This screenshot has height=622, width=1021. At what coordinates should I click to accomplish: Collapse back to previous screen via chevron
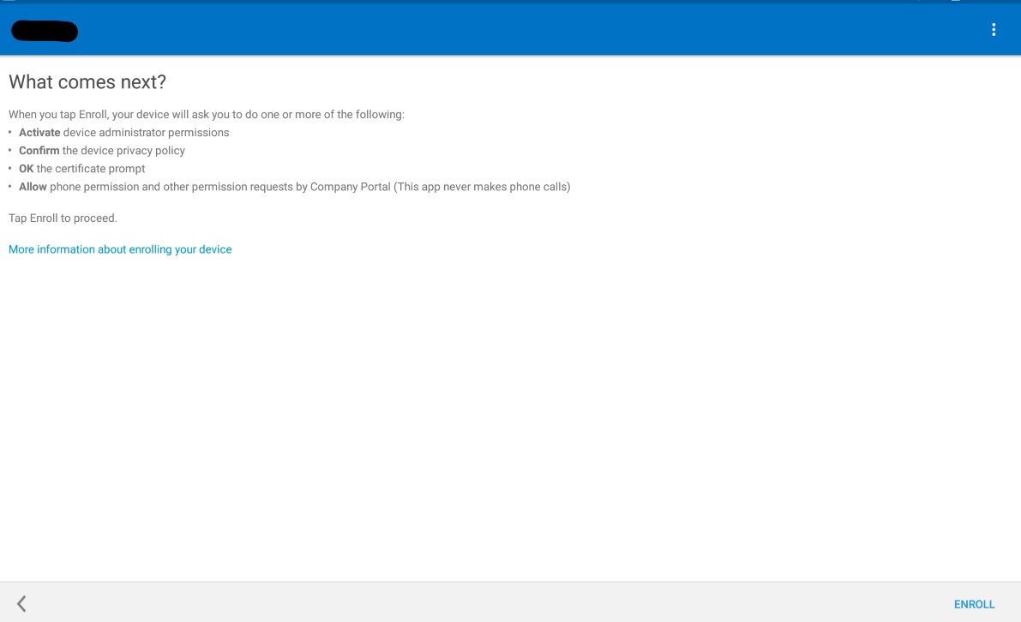pyautogui.click(x=21, y=603)
